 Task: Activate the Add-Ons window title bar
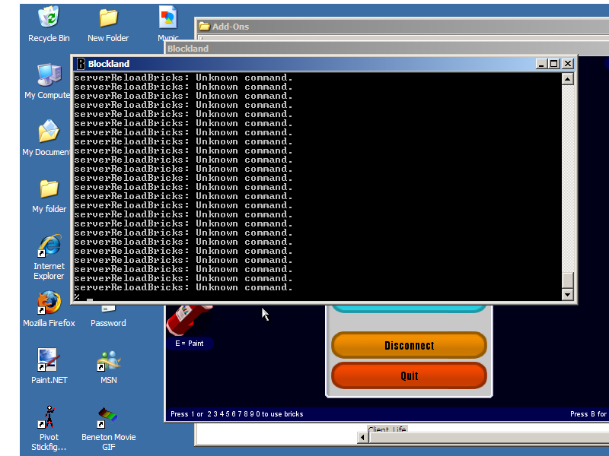coord(402,27)
